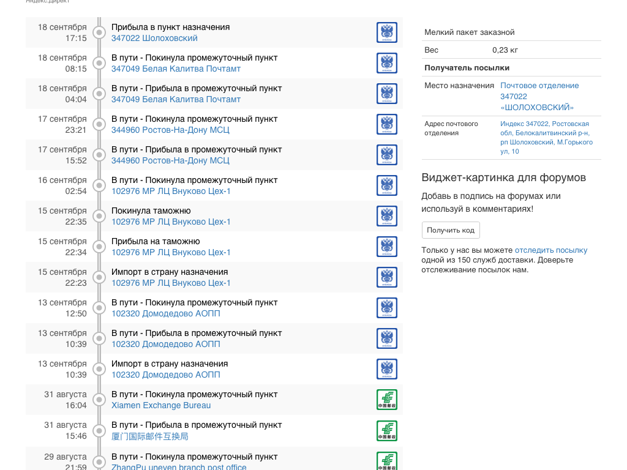Click Russian Post icon beside Покинула таможню
Image resolution: width=627 pixels, height=470 pixels.
coord(386,216)
